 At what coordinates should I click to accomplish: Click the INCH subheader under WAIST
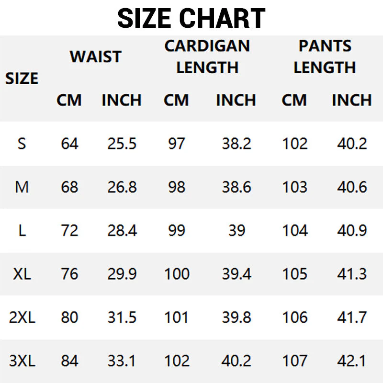coord(122,100)
